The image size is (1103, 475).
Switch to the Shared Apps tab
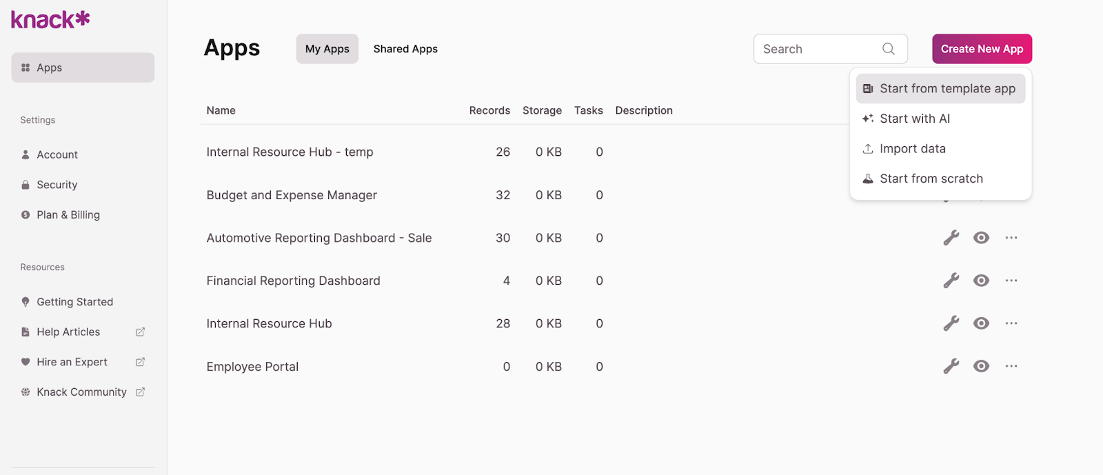tap(405, 49)
